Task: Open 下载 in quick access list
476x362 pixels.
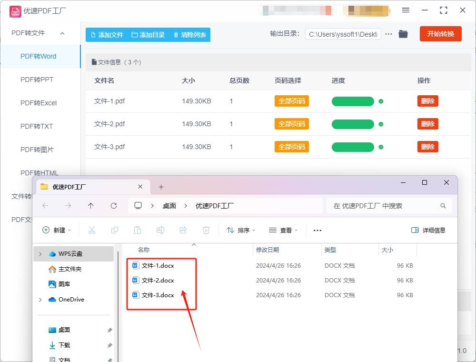Action: 59,345
